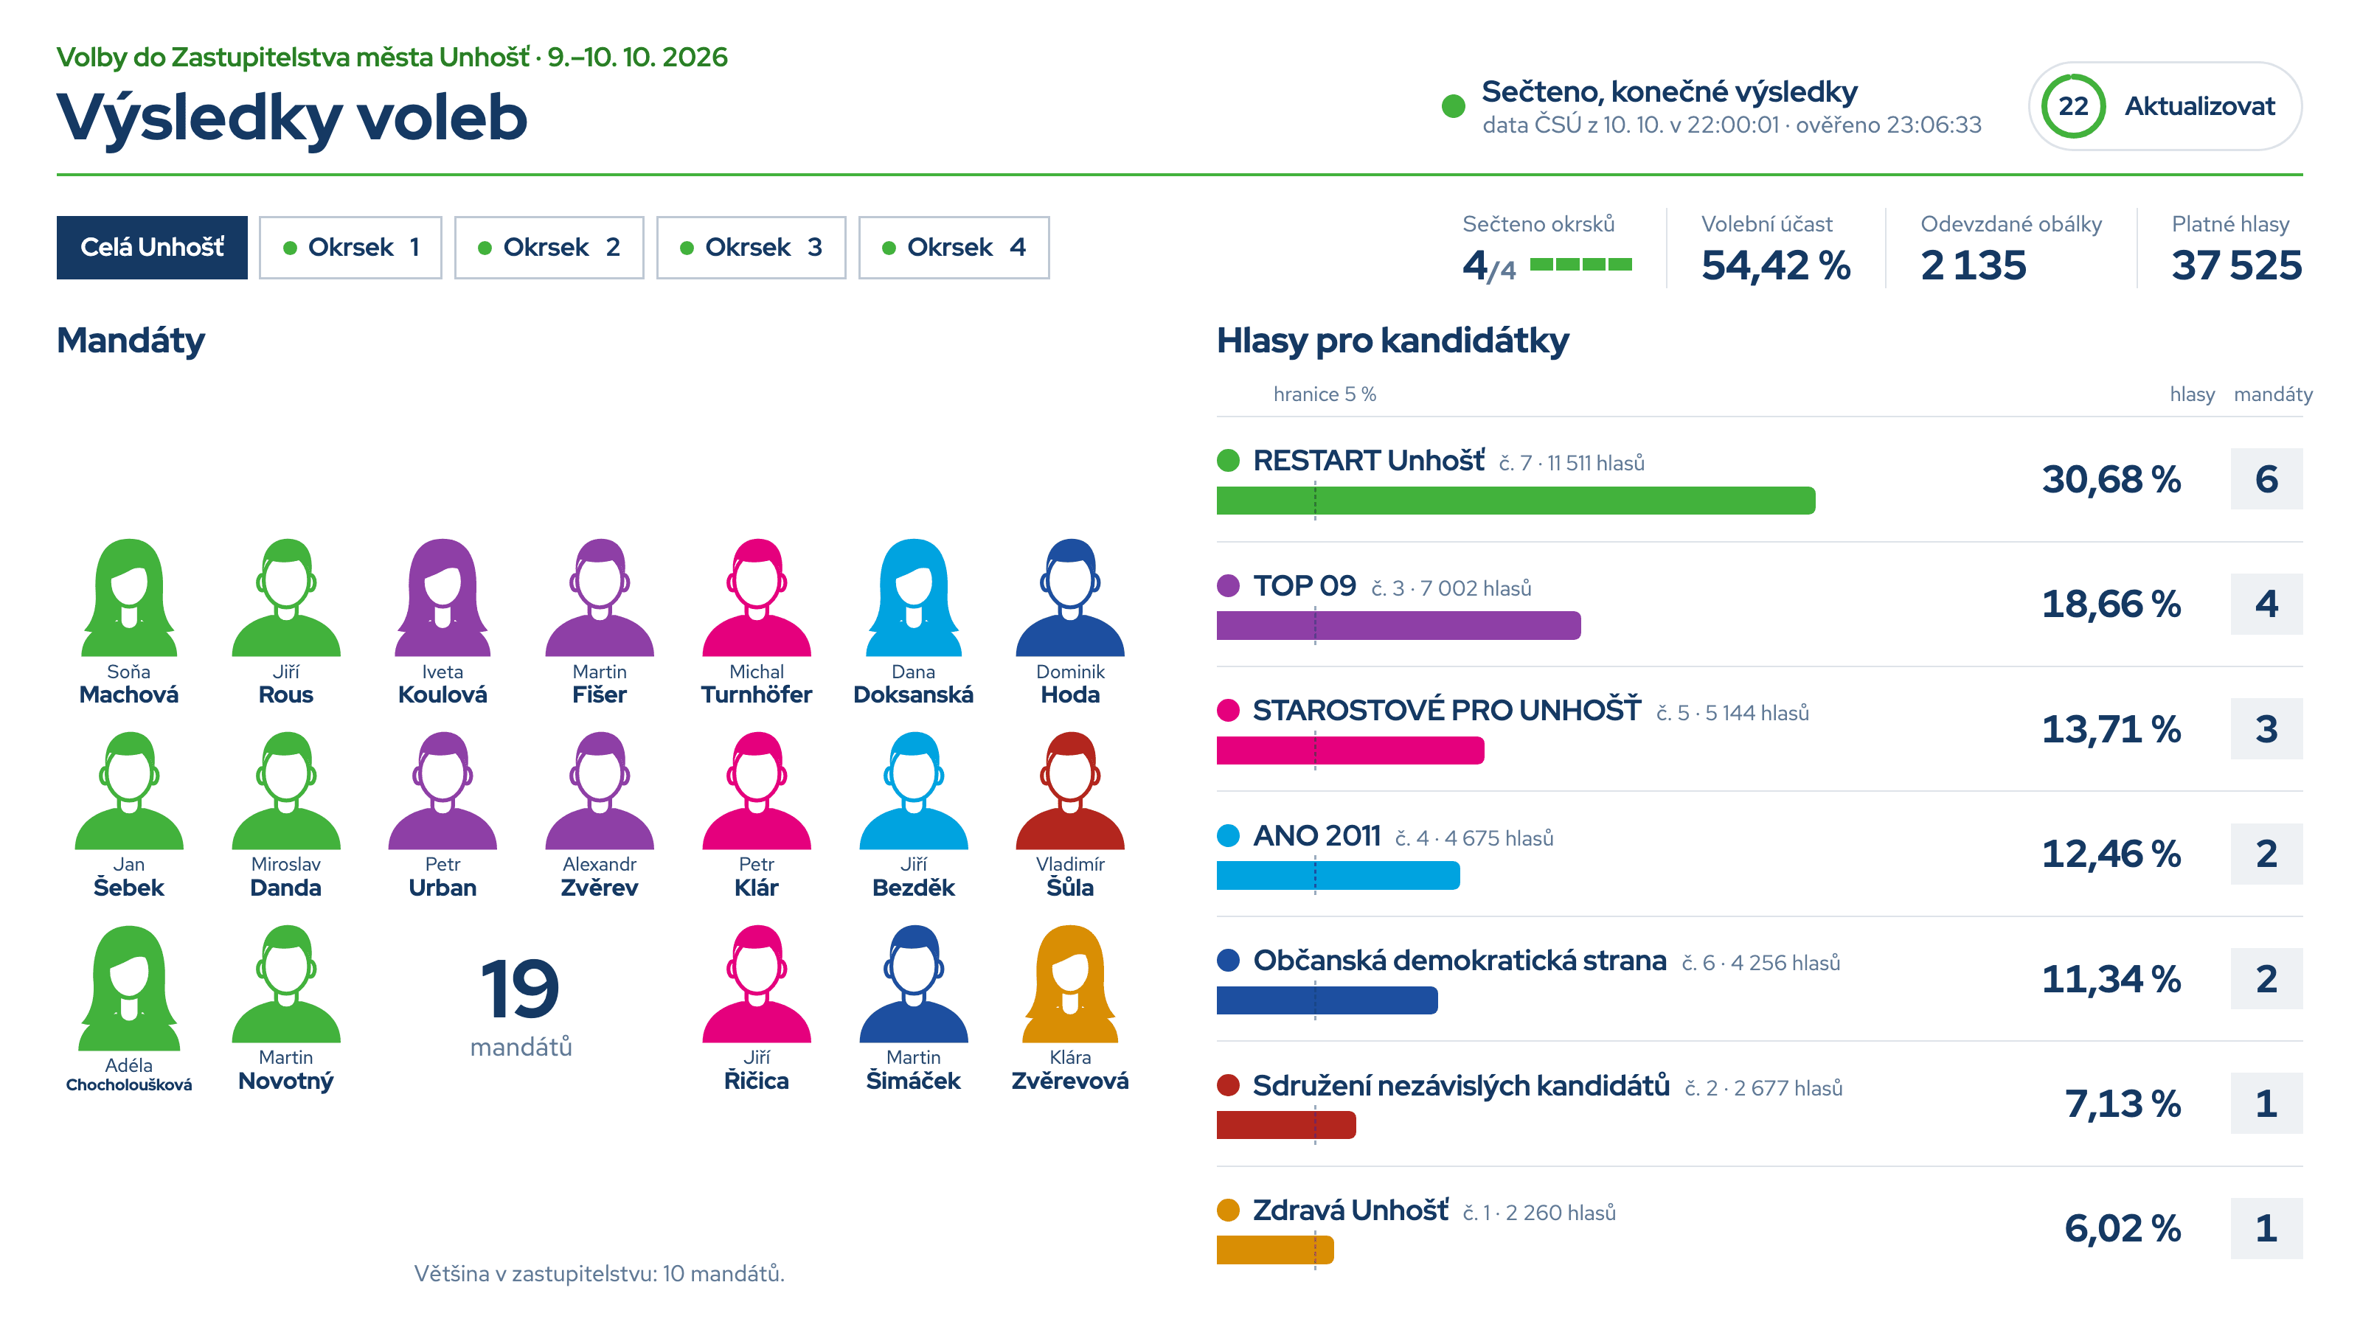Viewport: 2360px width, 1327px height.
Task: Click the '2 135' submitted envelopes value
Action: [1974, 265]
